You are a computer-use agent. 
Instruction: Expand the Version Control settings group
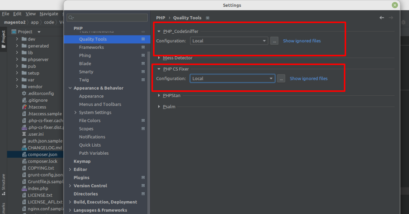click(70, 186)
